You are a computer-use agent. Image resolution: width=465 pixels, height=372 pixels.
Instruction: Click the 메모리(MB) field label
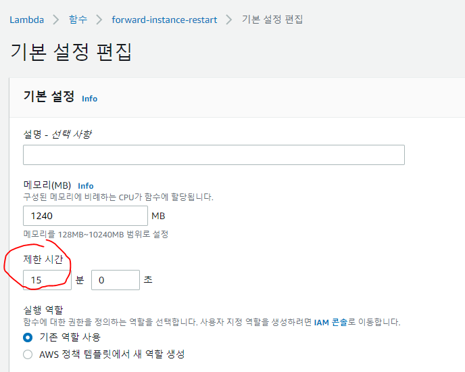tap(47, 185)
